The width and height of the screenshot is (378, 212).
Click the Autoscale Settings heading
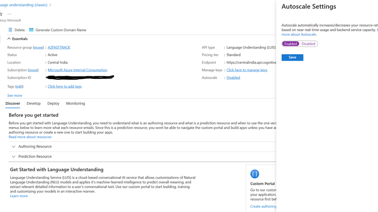[309, 6]
